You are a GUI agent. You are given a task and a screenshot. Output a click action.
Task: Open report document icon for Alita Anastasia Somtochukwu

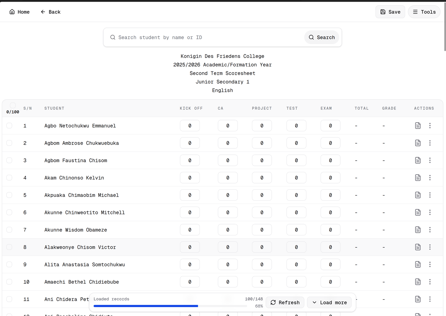[x=418, y=264]
